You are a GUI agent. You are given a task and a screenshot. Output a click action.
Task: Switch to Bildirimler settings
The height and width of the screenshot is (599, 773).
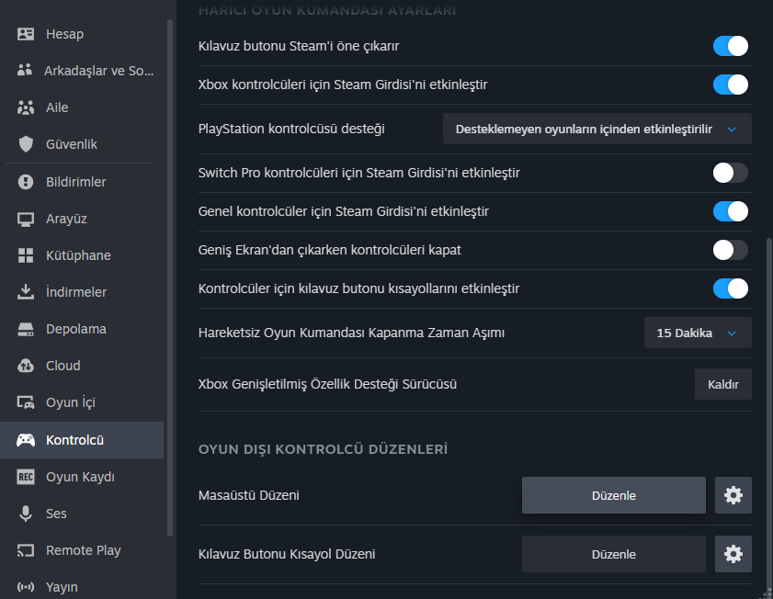click(x=82, y=182)
